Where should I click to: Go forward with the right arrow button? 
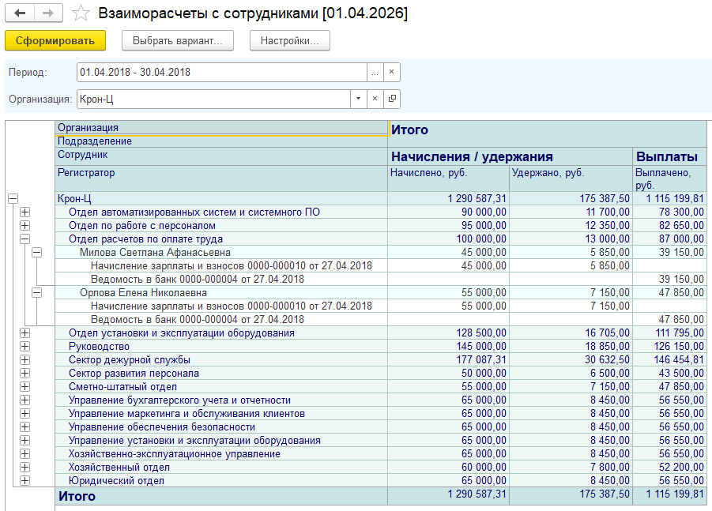pyautogui.click(x=48, y=13)
